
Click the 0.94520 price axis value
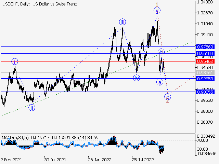click(x=205, y=68)
